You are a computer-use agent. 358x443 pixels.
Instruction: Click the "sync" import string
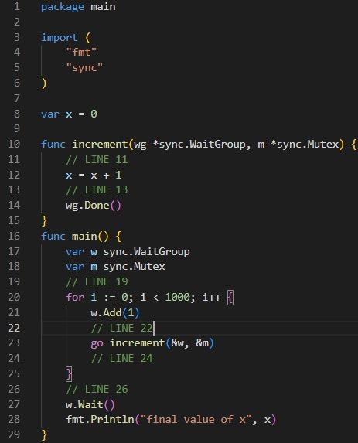(84, 68)
